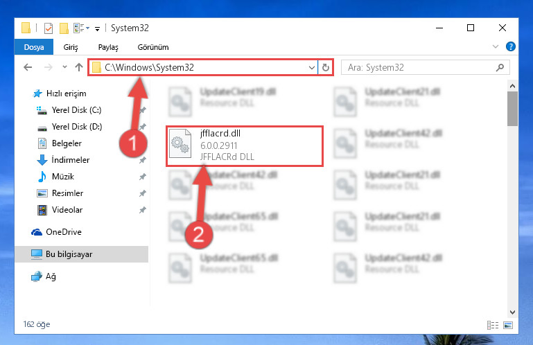533x345 pixels.
Task: Go up one folder level
Action: click(79, 67)
